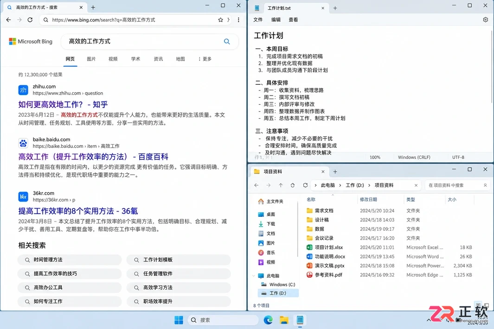Expand the 此电脑 tree node
494x329 pixels.
coord(254,275)
